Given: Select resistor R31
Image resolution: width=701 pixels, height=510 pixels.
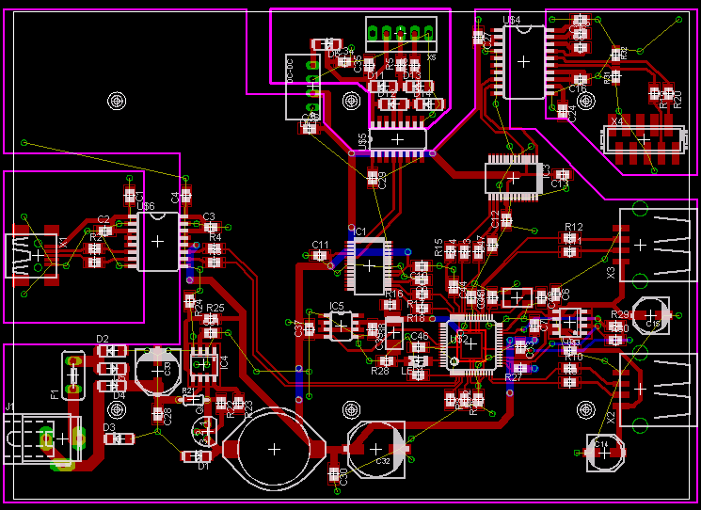Looking at the screenshot, I should pos(615,77).
